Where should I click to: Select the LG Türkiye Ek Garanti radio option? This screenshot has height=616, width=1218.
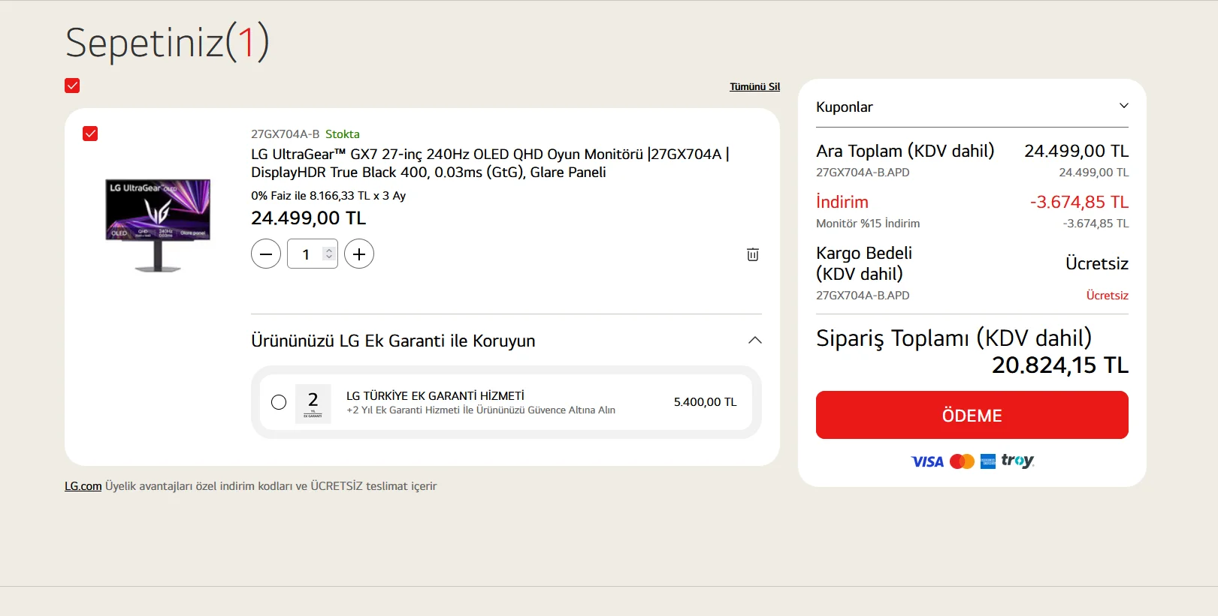[x=279, y=402]
